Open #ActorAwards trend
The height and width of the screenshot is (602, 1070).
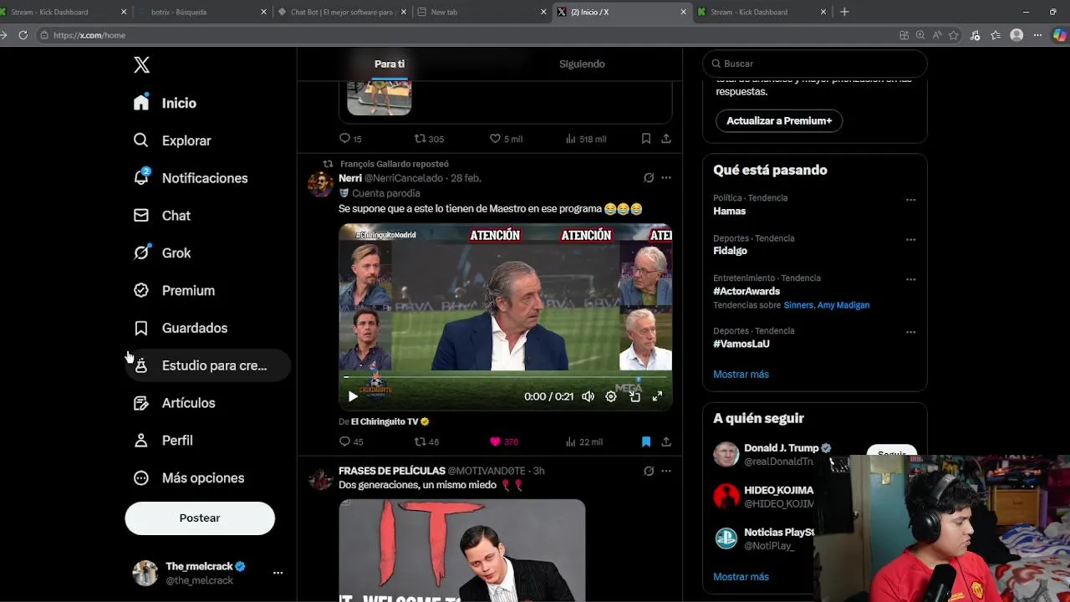(746, 291)
